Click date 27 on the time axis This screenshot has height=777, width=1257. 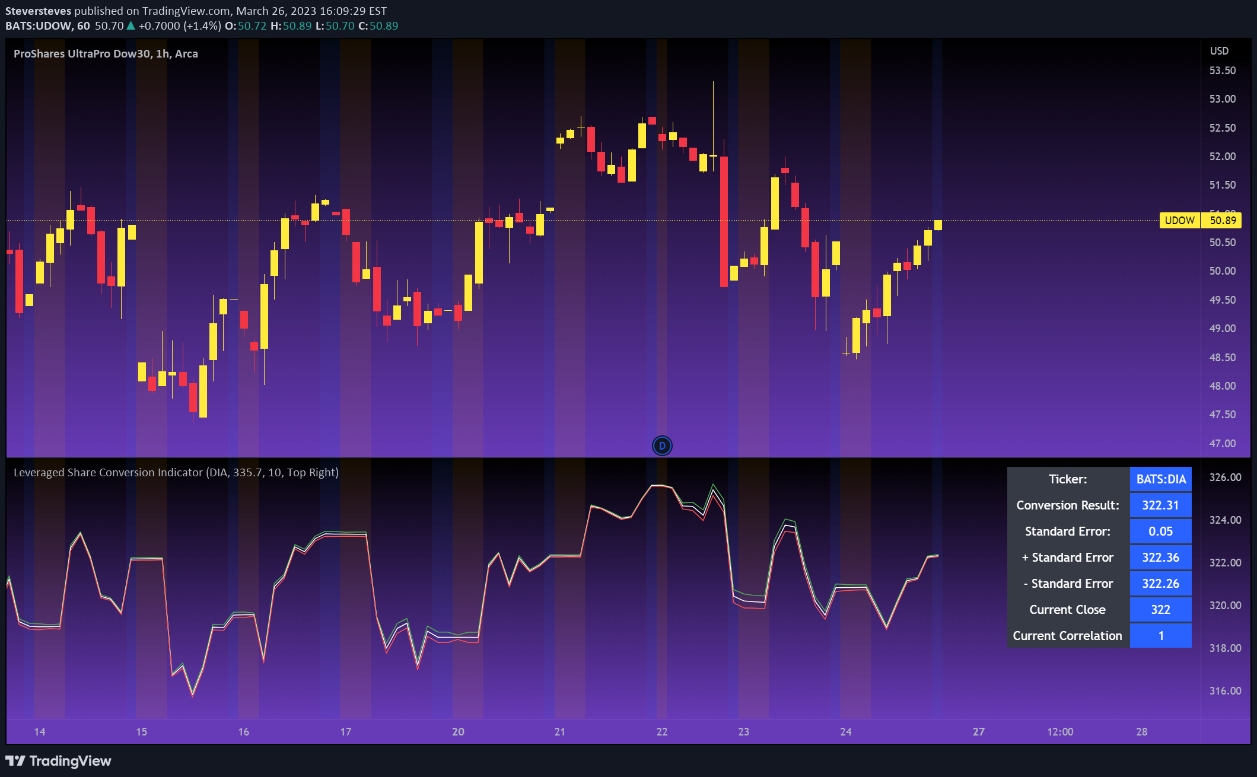pos(979,732)
